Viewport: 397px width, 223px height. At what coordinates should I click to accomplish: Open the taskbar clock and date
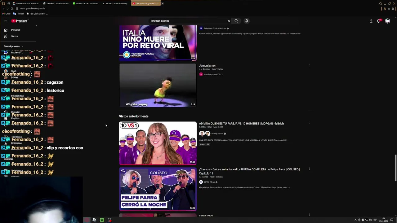pyautogui.click(x=383, y=220)
